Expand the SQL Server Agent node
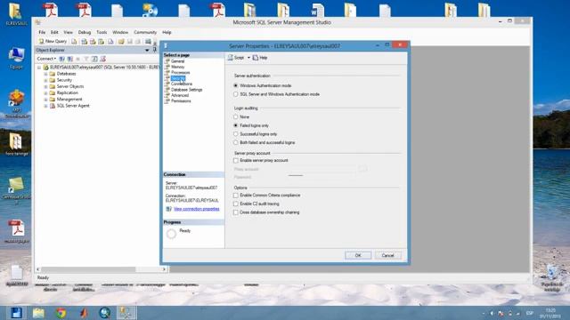 click(x=45, y=106)
